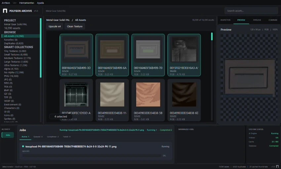Click the upscale job progress bar

point(92,156)
